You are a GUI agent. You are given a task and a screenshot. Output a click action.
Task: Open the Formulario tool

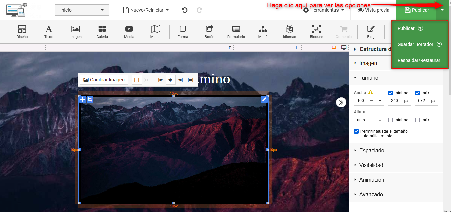click(236, 32)
